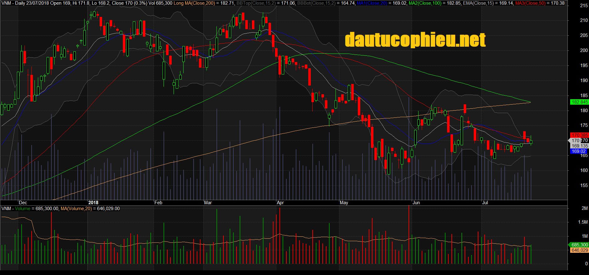Select the green 685,300 volume label

(x=579, y=245)
